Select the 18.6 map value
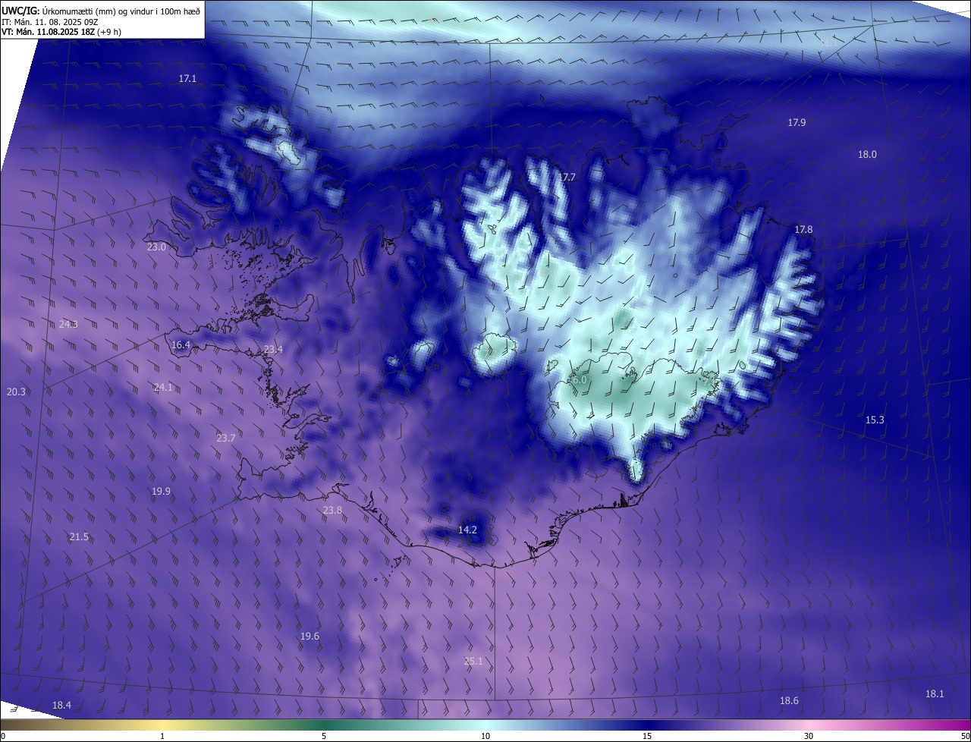Image resolution: width=971 pixels, height=742 pixels. [789, 701]
